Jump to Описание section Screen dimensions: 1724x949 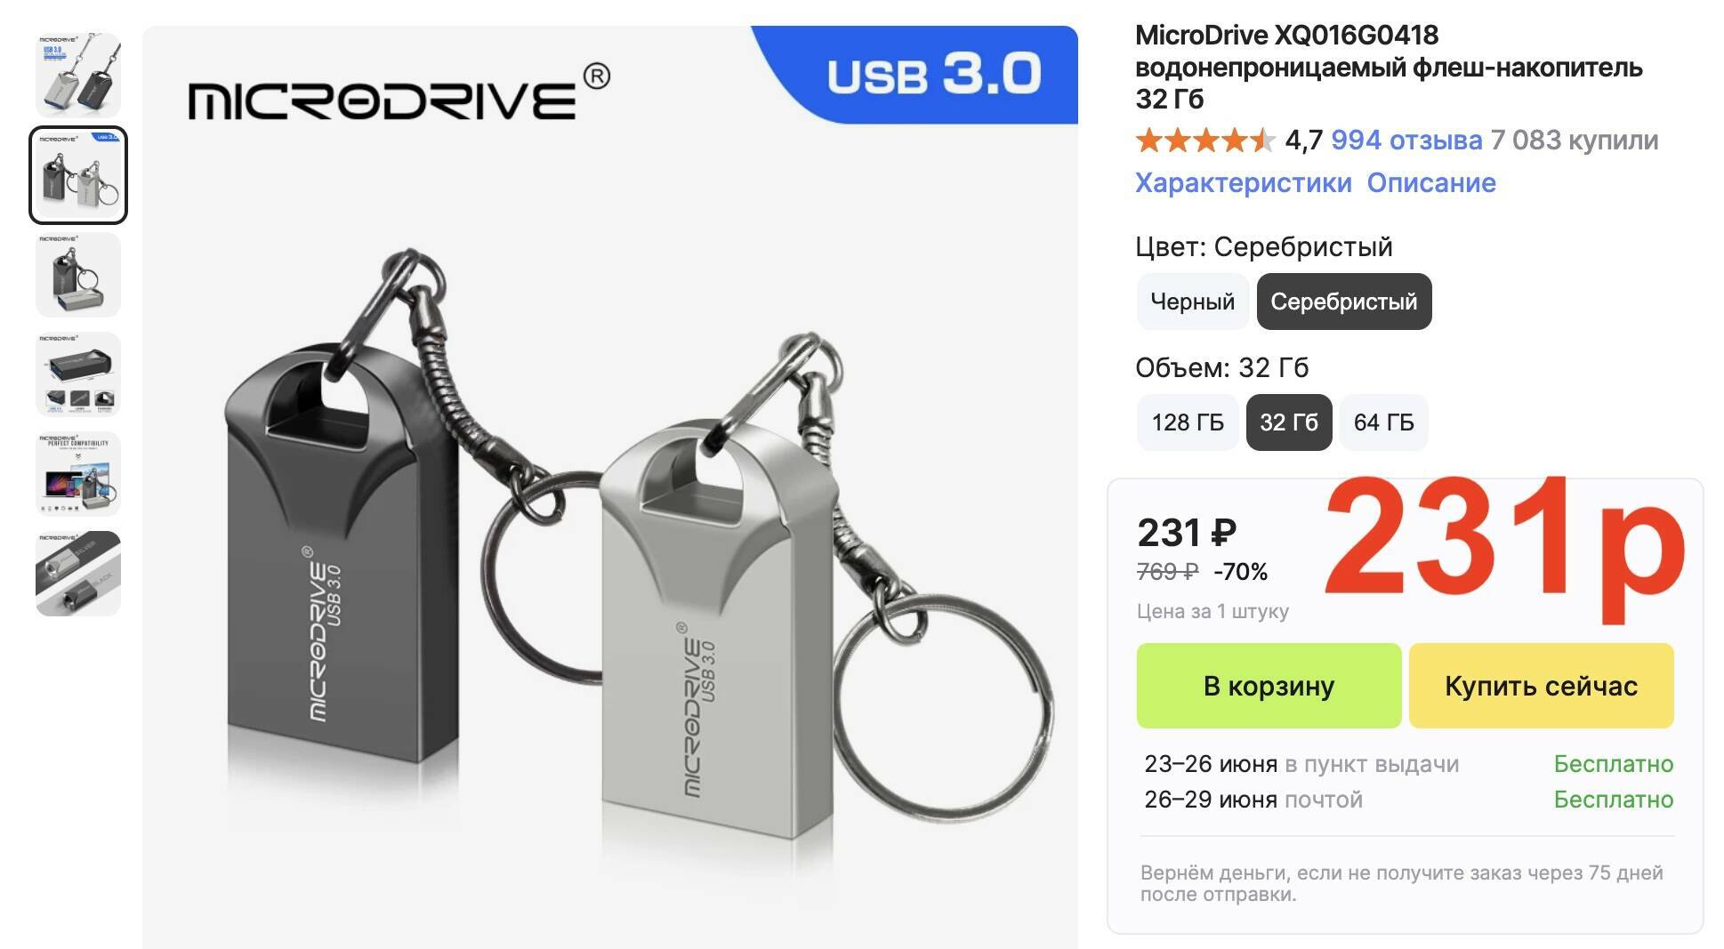(1431, 182)
